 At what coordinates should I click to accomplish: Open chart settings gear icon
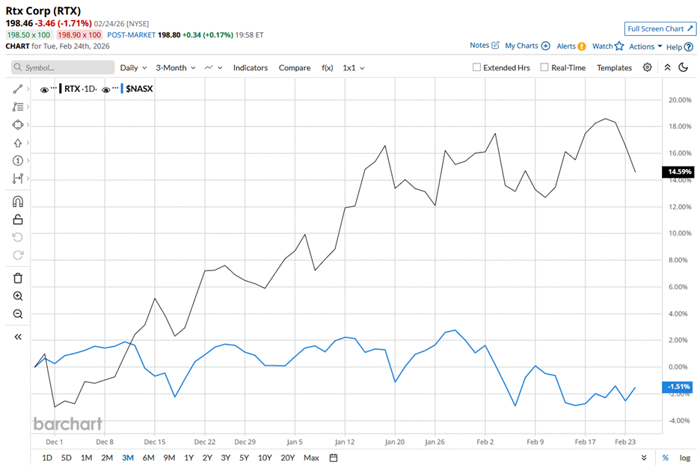tap(648, 67)
